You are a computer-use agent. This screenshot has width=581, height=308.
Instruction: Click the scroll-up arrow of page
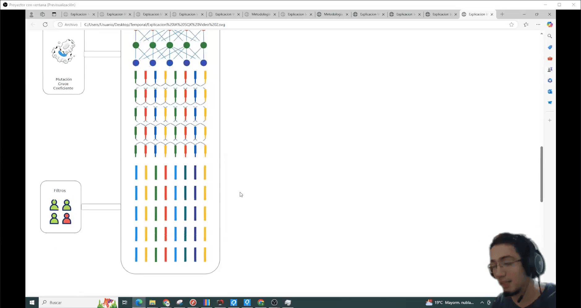pyautogui.click(x=542, y=33)
